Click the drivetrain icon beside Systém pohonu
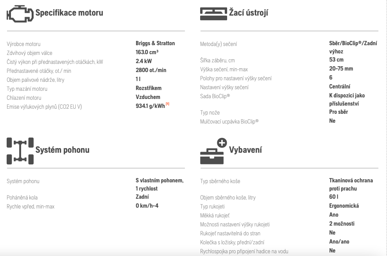This screenshot has height=256, width=387. [x=20, y=150]
